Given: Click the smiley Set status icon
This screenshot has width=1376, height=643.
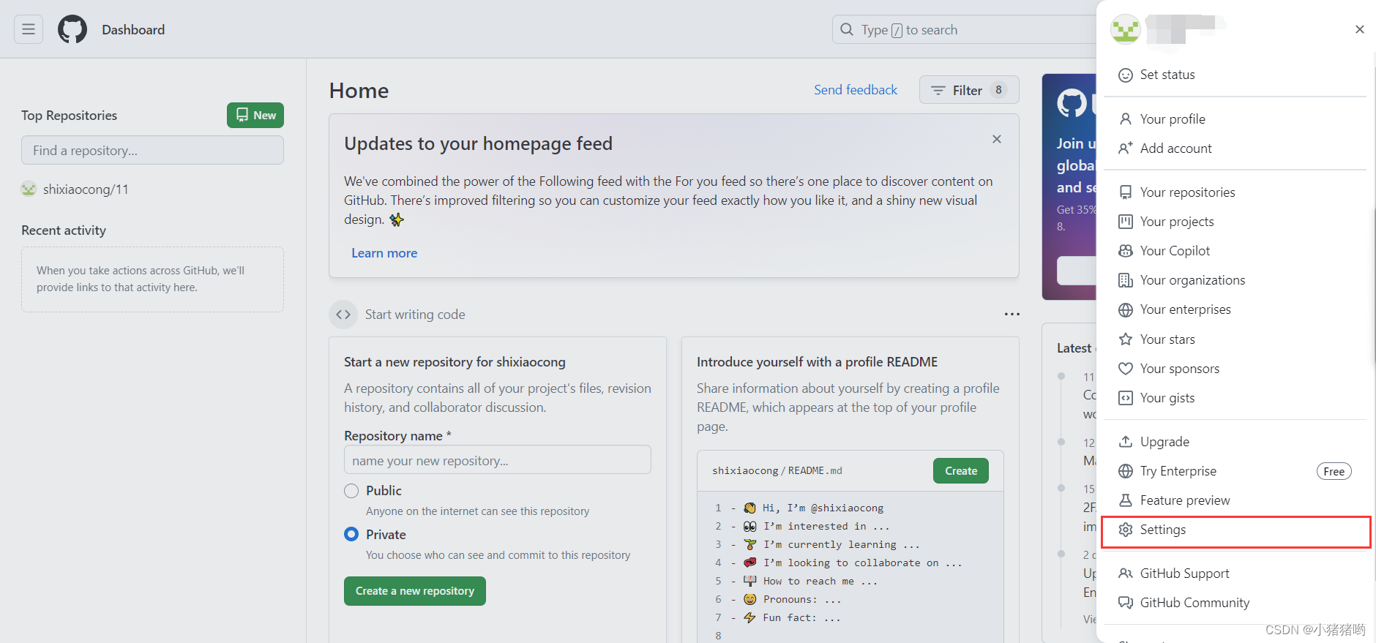Looking at the screenshot, I should (x=1126, y=75).
